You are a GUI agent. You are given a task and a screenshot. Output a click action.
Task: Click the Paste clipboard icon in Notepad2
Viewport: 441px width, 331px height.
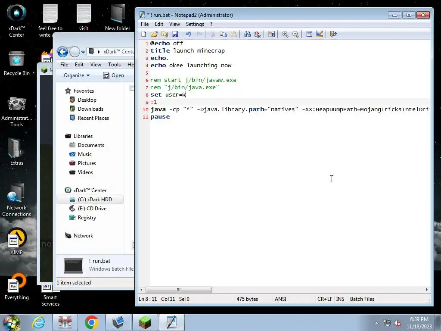click(x=233, y=34)
